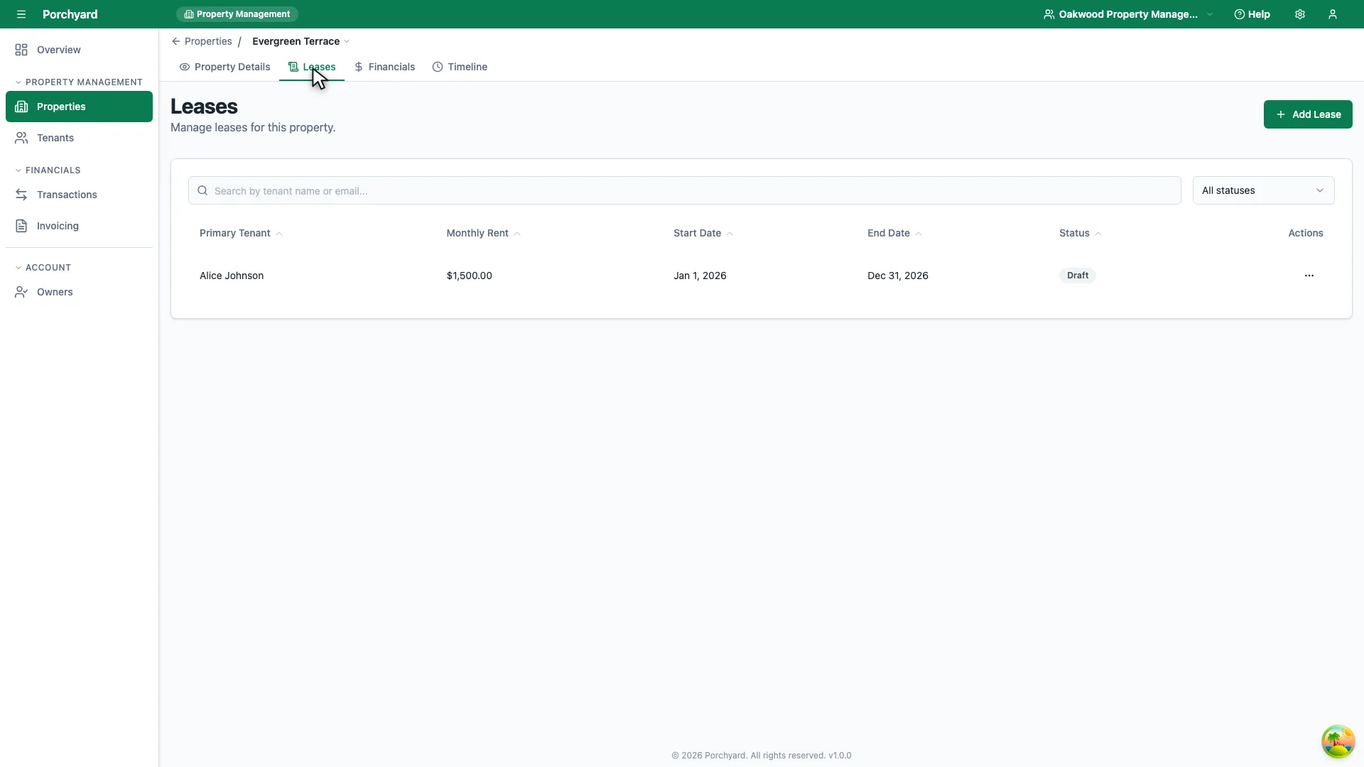The image size is (1364, 767).
Task: Open the user profile icon
Action: click(x=1333, y=14)
